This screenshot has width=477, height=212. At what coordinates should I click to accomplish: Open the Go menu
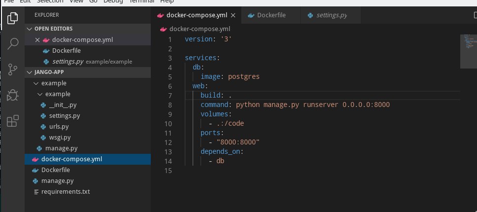pyautogui.click(x=94, y=1)
